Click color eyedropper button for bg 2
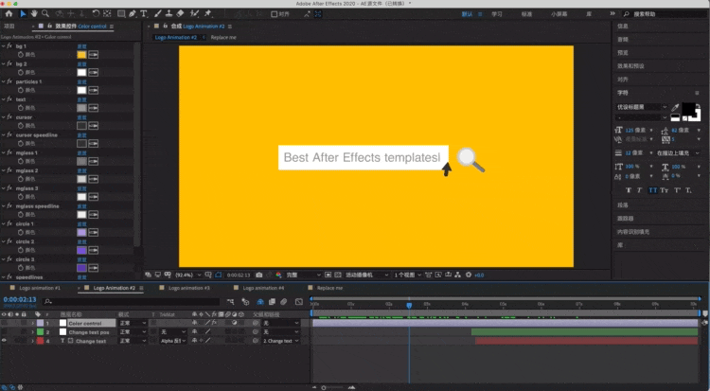Viewport: 710px width, 391px height. (94, 72)
